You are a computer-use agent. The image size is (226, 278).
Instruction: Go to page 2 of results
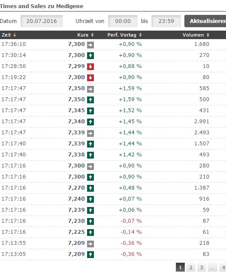[191, 267]
